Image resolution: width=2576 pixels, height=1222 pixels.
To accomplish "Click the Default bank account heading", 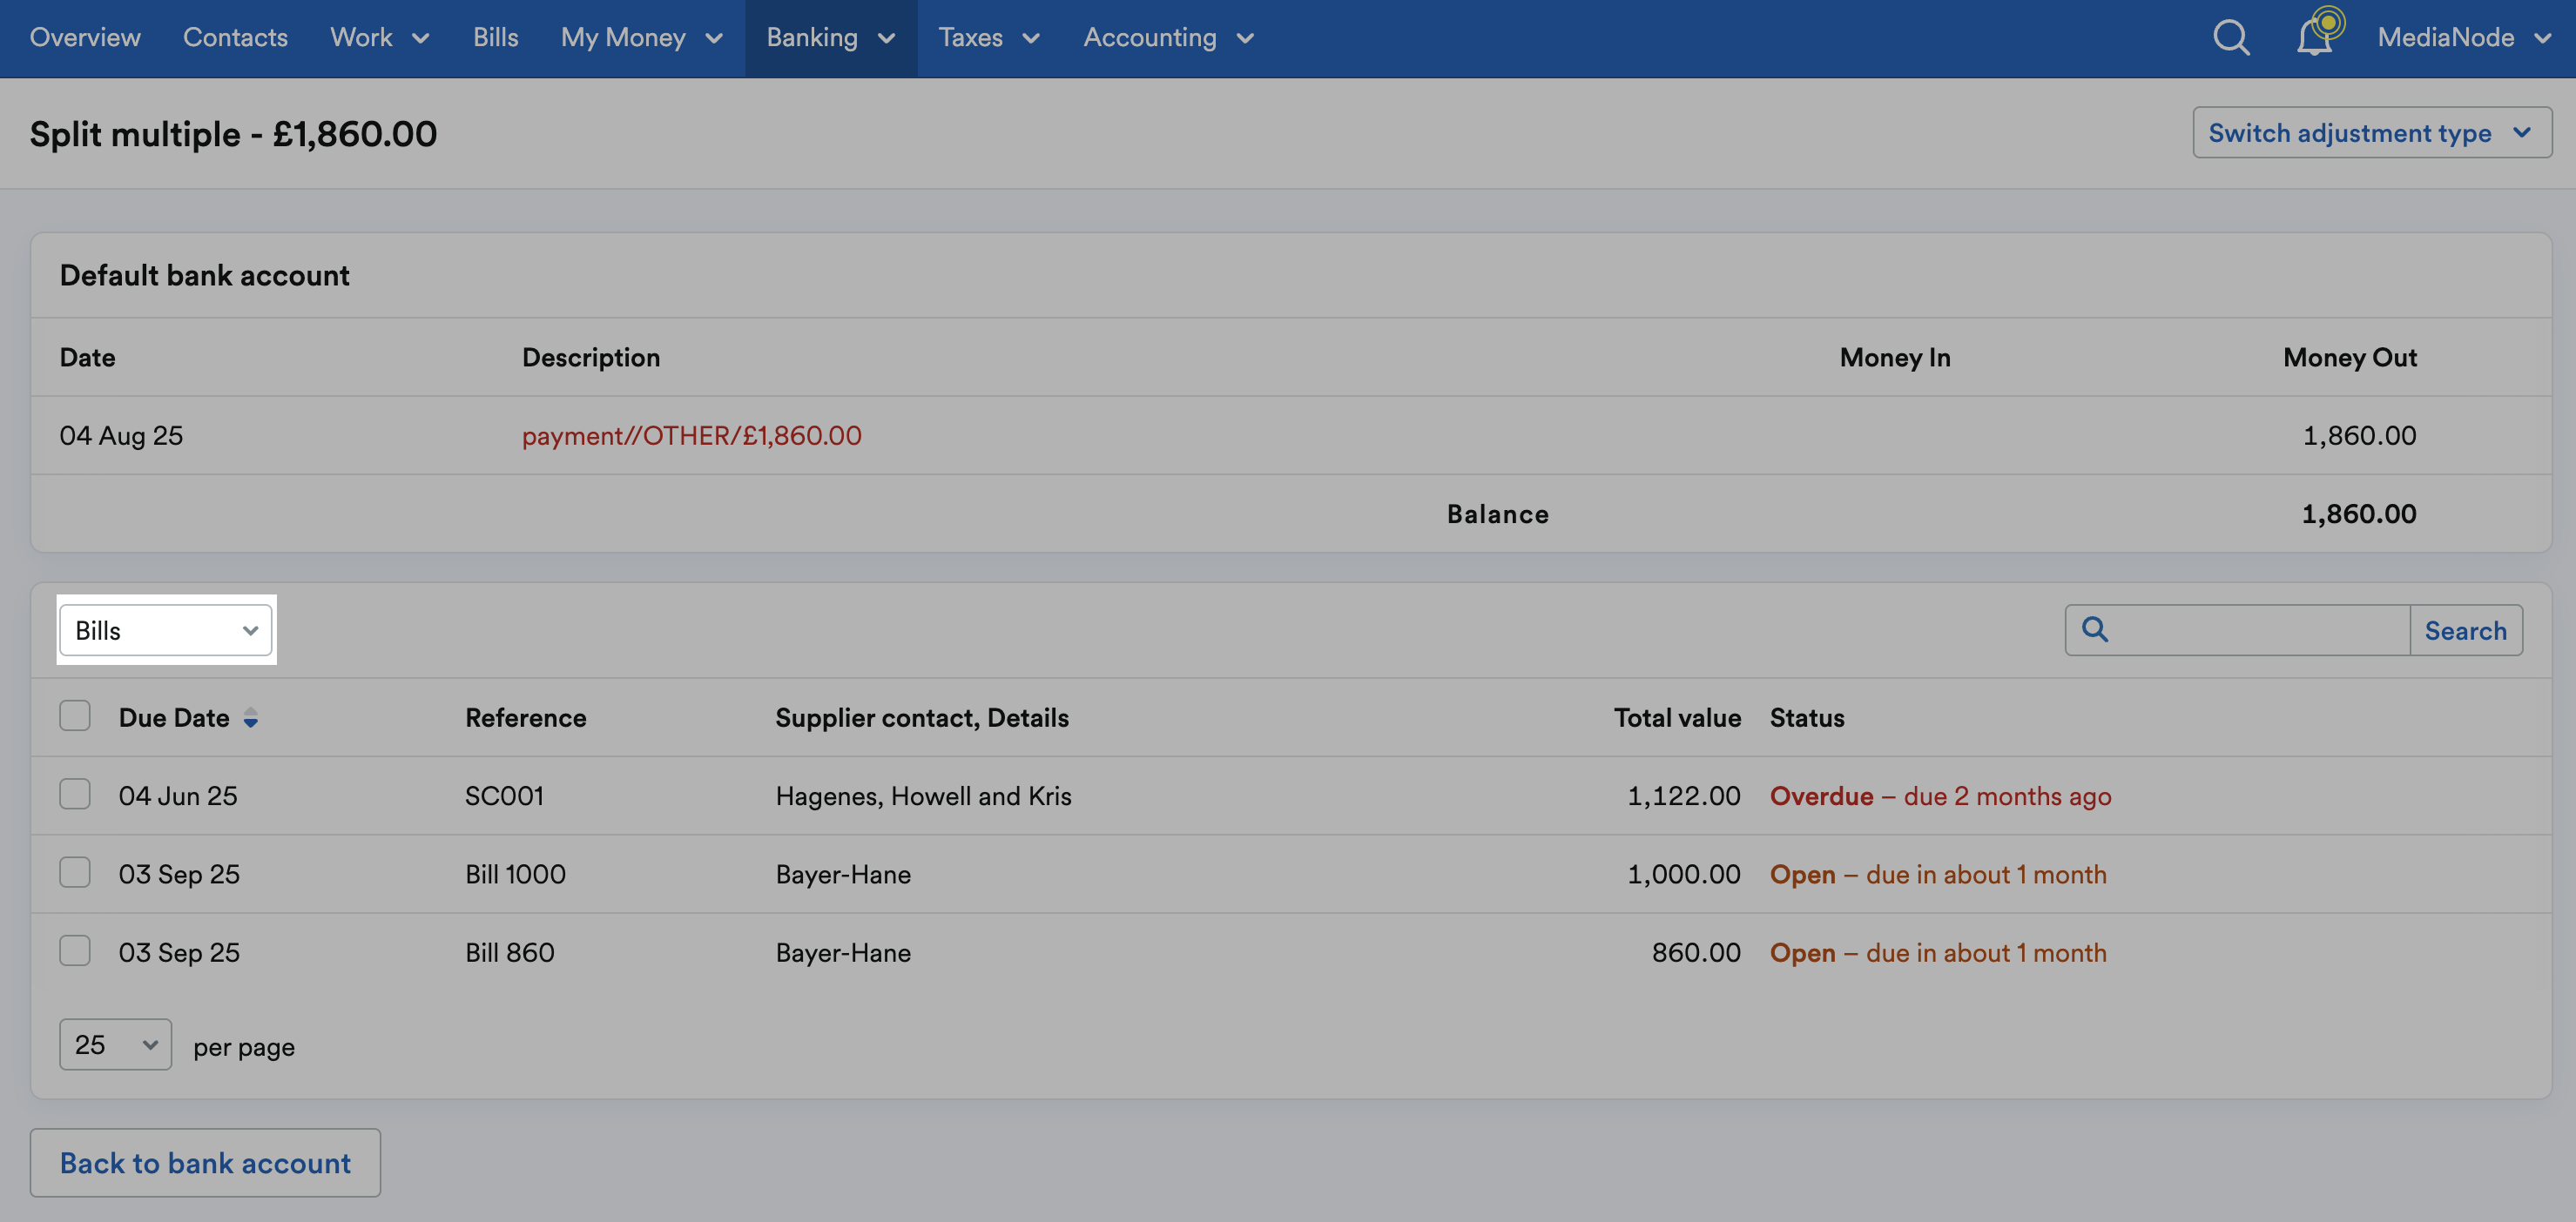I will [204, 275].
